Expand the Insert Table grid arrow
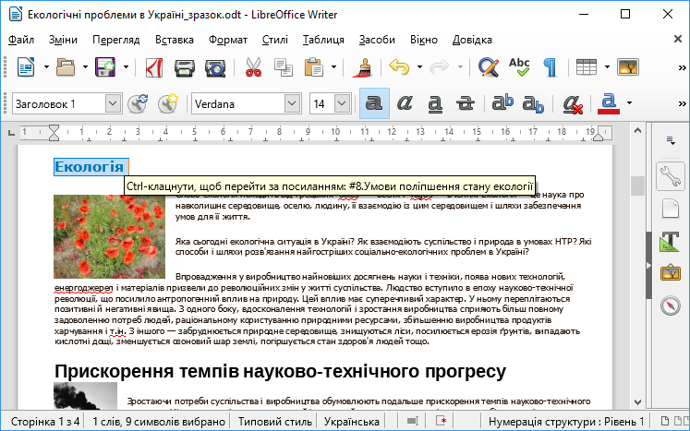The image size is (690, 431). coord(607,67)
